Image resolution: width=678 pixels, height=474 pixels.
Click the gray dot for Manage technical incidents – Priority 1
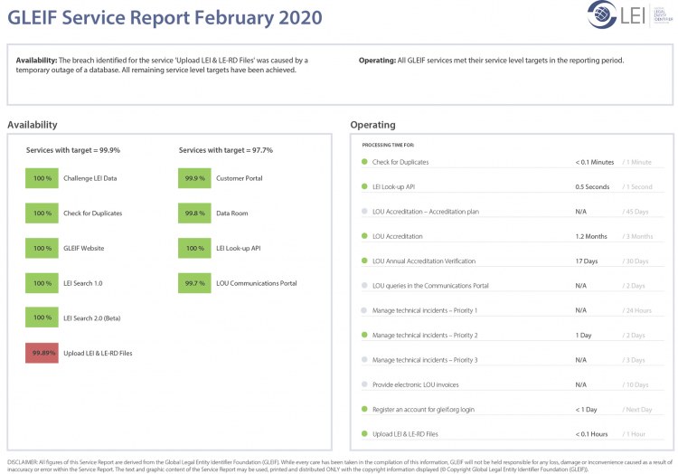pyautogui.click(x=363, y=310)
